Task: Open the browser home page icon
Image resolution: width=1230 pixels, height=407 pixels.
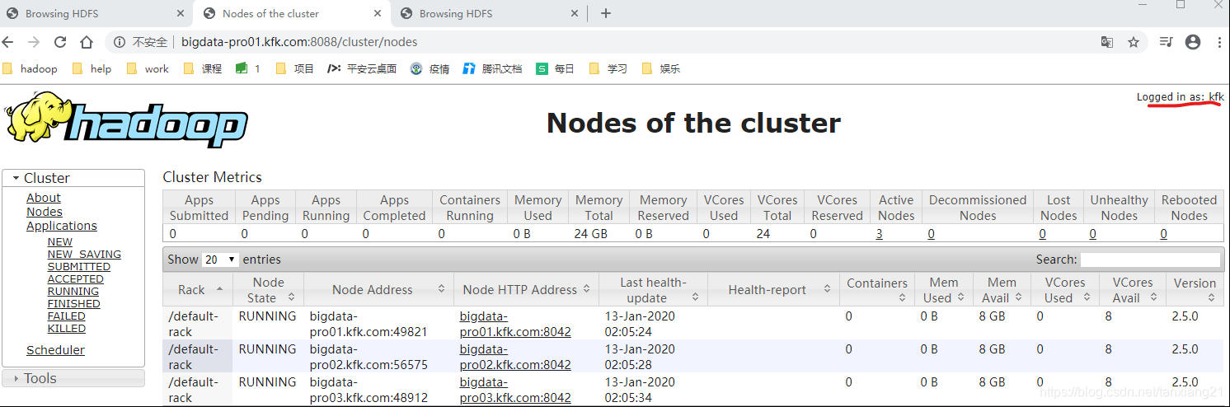Action: coord(87,42)
